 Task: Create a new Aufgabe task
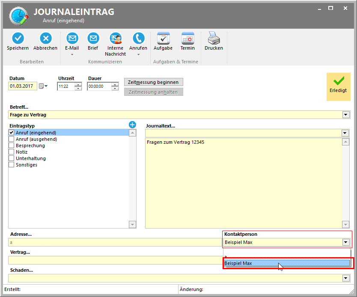click(163, 39)
